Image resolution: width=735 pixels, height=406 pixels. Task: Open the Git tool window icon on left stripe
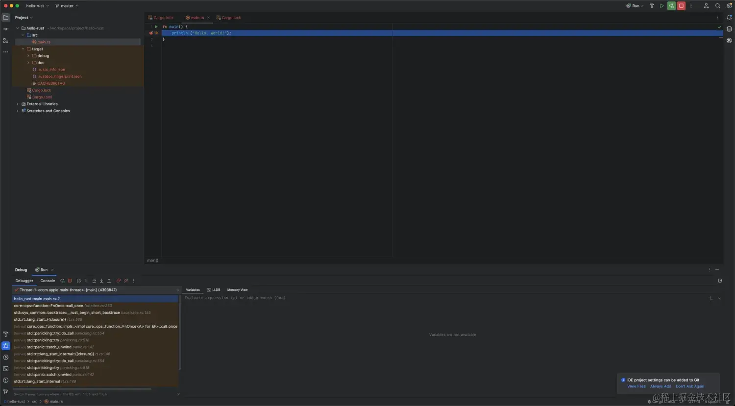6,391
